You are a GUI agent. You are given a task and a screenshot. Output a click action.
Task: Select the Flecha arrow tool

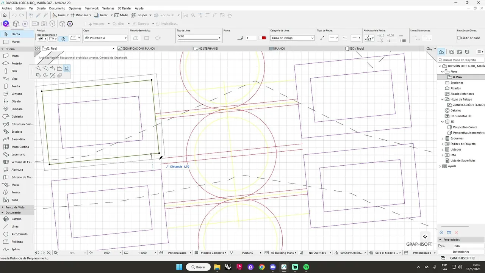coord(17,34)
